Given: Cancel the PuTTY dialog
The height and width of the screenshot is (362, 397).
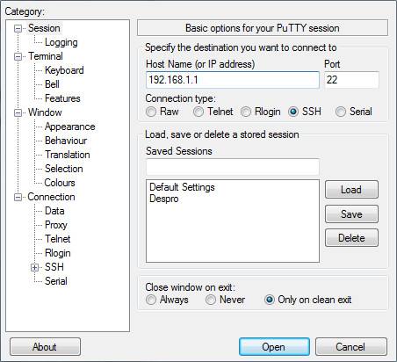Looking at the screenshot, I should 350,347.
